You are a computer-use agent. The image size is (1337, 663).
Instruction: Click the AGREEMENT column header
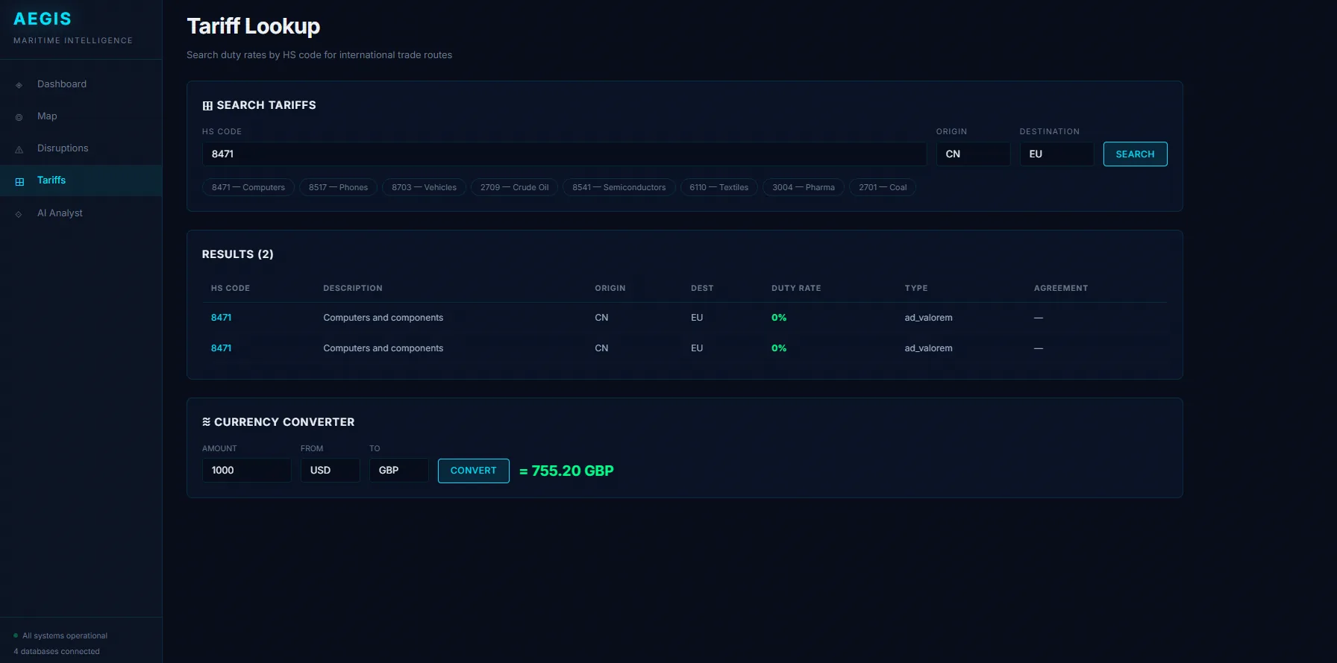point(1061,288)
